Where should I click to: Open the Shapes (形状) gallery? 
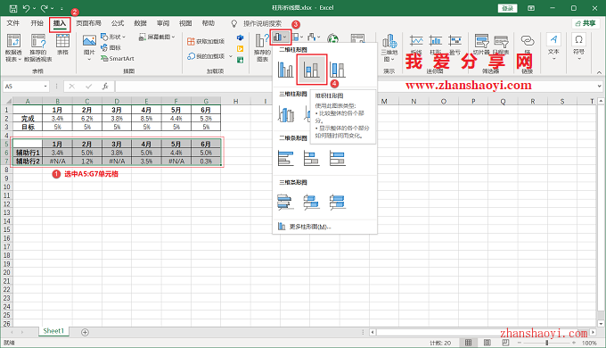(x=113, y=37)
